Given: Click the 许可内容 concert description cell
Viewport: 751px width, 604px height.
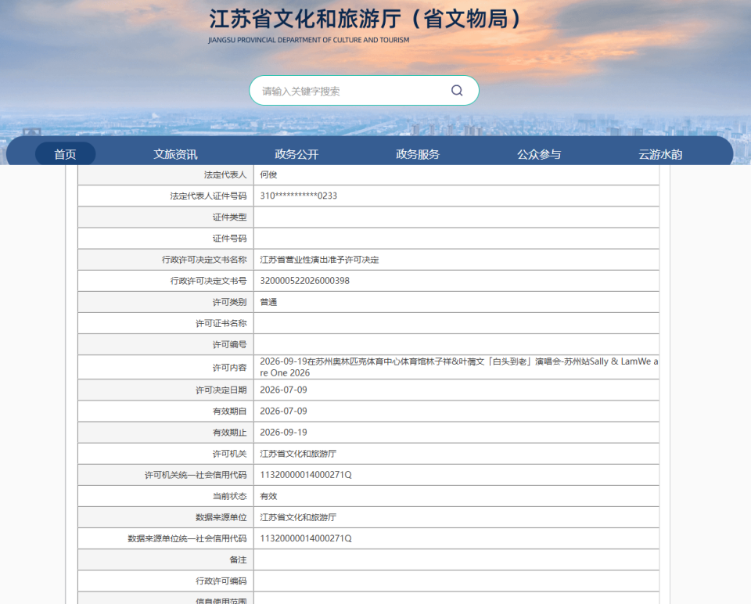Looking at the screenshot, I should coord(456,368).
